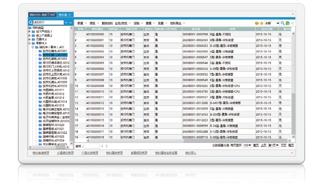This screenshot has height=185, width=323.
Task: Click the star favorites icon in toolbar
Action: click(x=261, y=23)
